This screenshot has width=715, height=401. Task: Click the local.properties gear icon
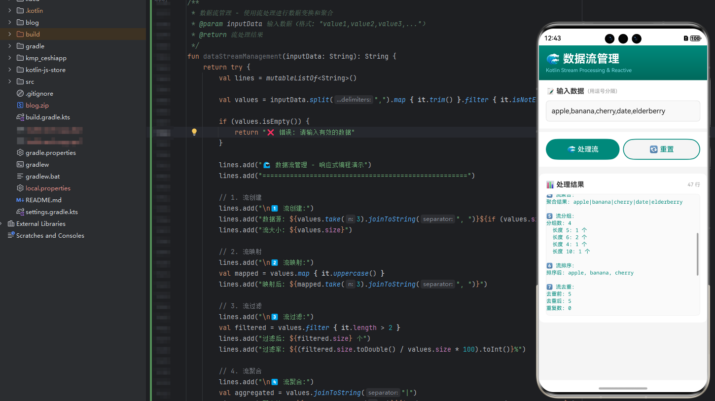coord(20,188)
